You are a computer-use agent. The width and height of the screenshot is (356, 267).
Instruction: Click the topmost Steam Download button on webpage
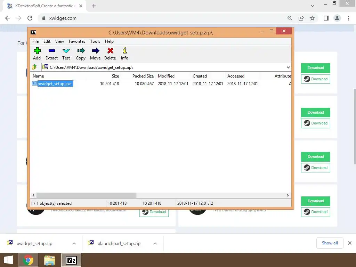[316, 79]
